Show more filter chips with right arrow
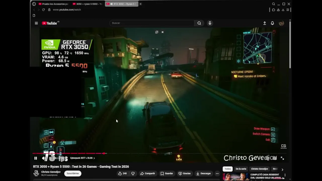The width and height of the screenshot is (322, 181). click(x=282, y=169)
